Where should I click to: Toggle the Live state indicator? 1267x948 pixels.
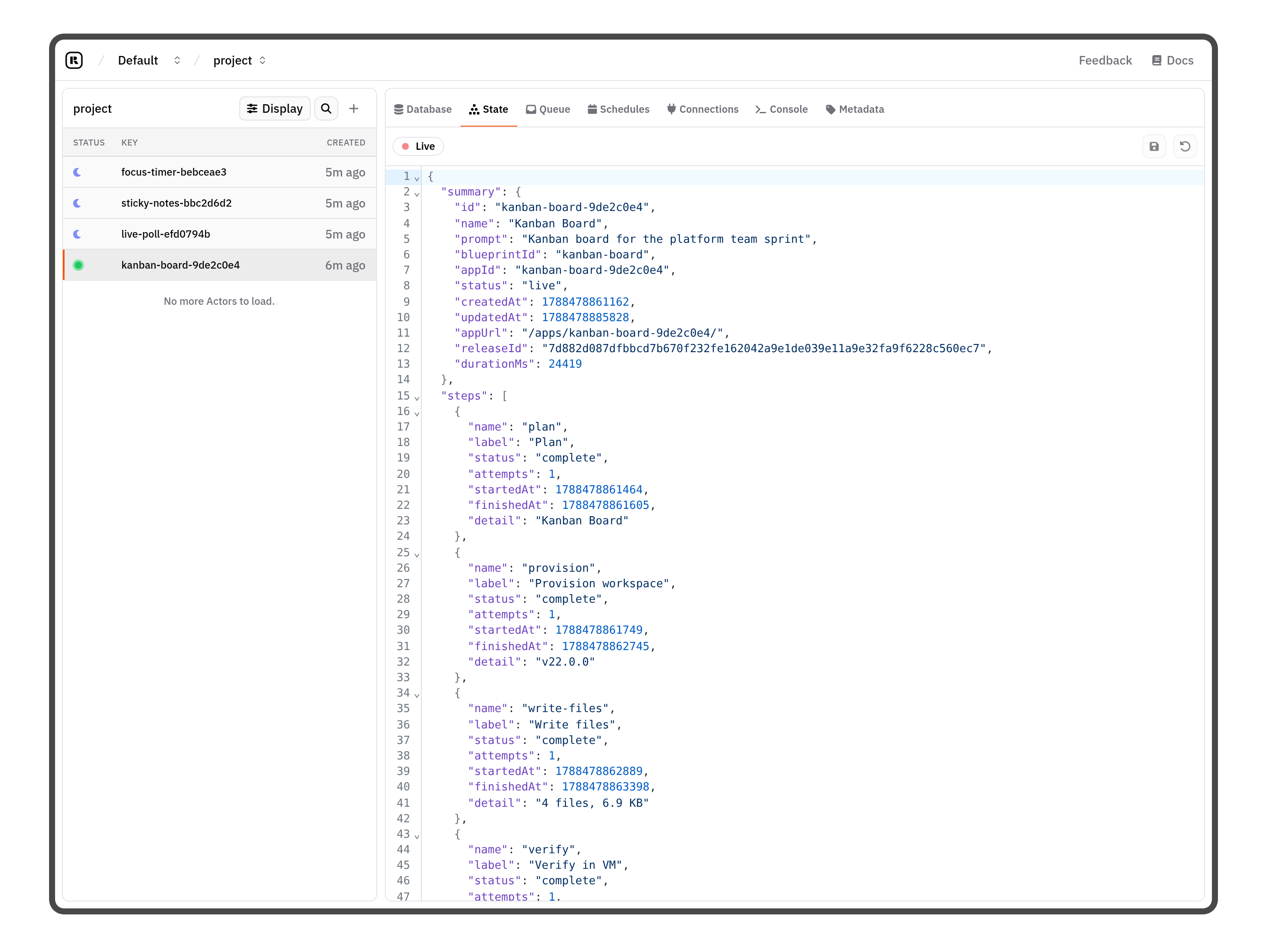point(418,146)
